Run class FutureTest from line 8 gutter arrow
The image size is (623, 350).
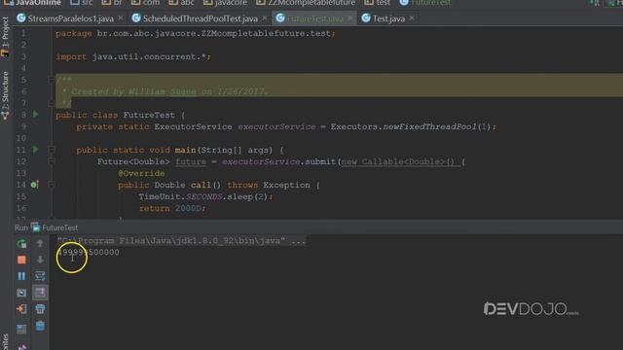pos(35,115)
